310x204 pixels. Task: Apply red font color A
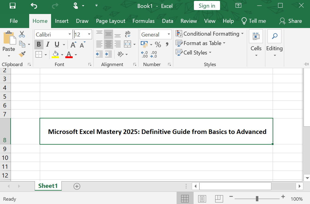[69, 54]
